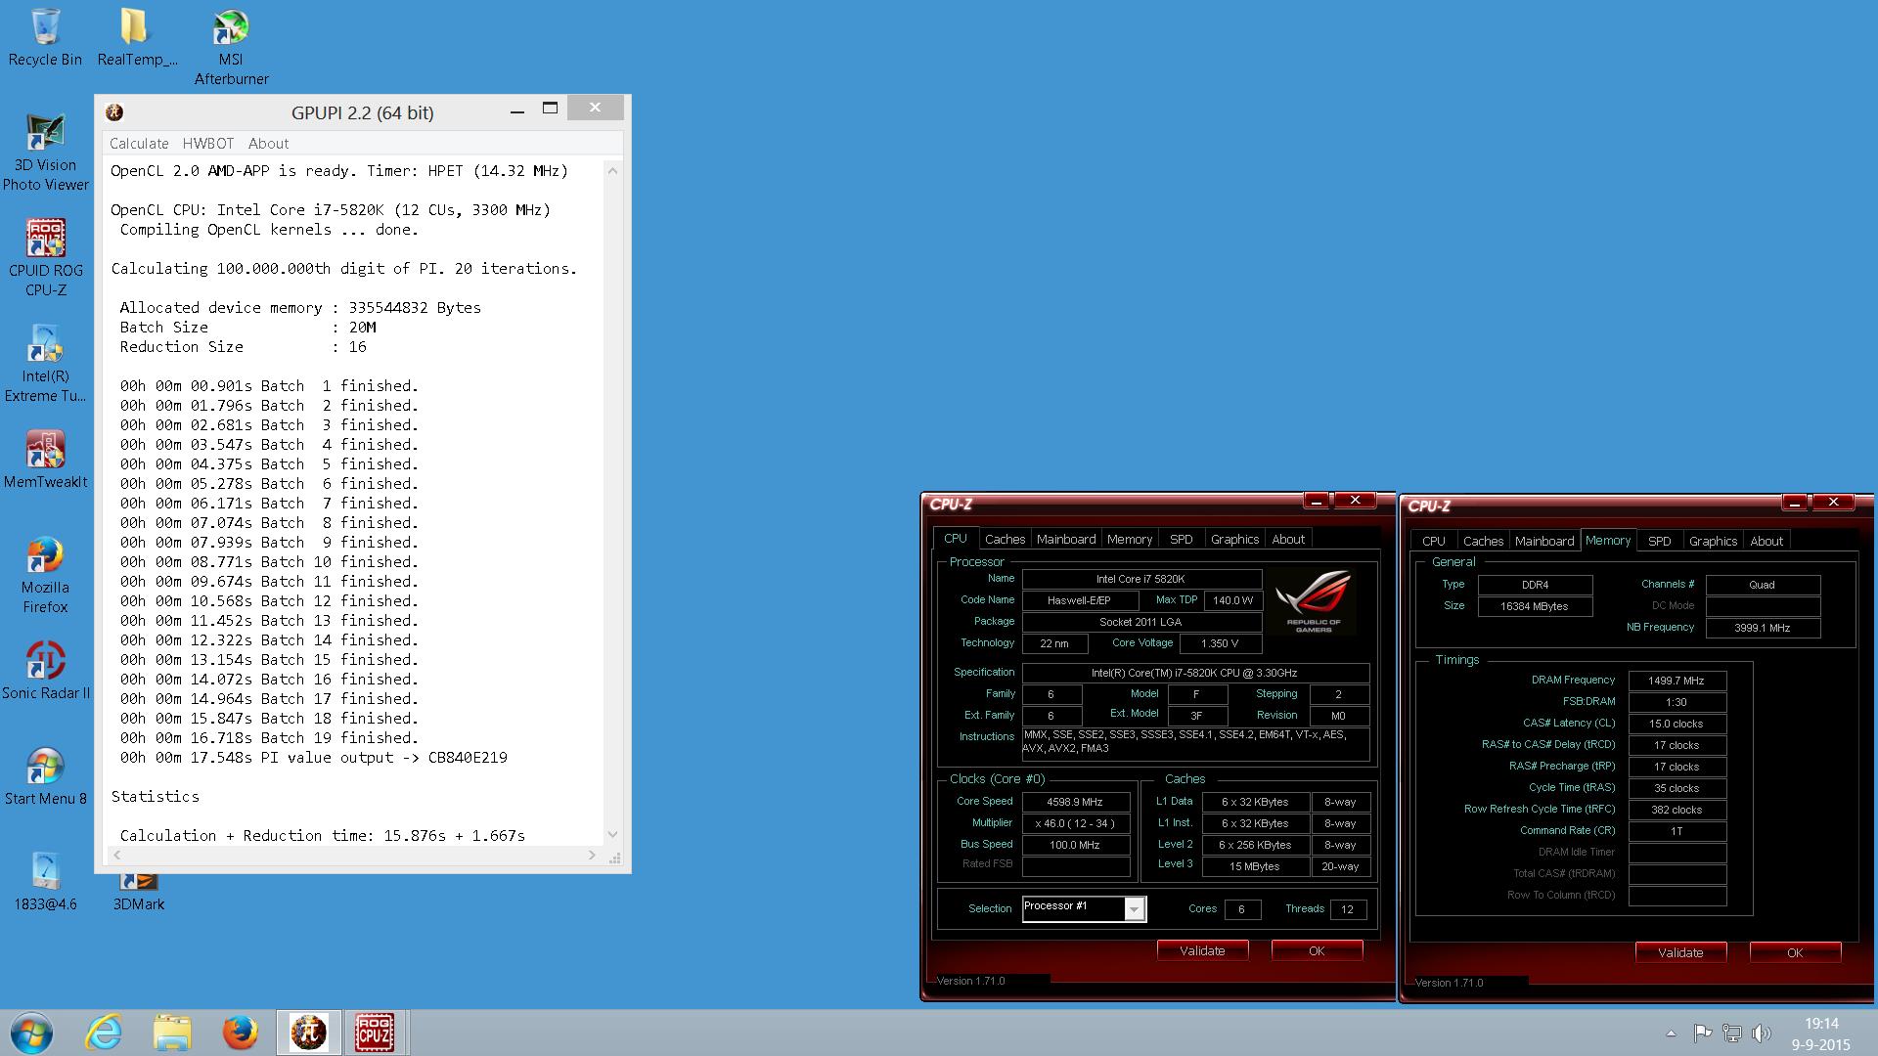The image size is (1878, 1056).
Task: Open File Explorer from the taskbar
Action: pyautogui.click(x=172, y=1033)
